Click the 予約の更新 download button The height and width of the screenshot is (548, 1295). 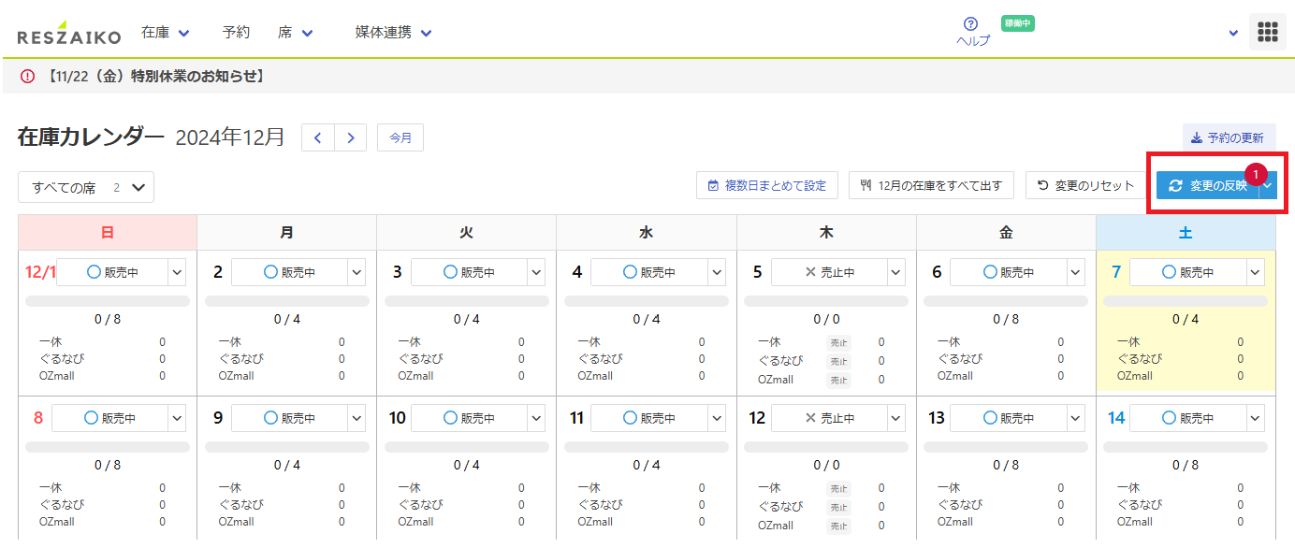click(x=1228, y=137)
